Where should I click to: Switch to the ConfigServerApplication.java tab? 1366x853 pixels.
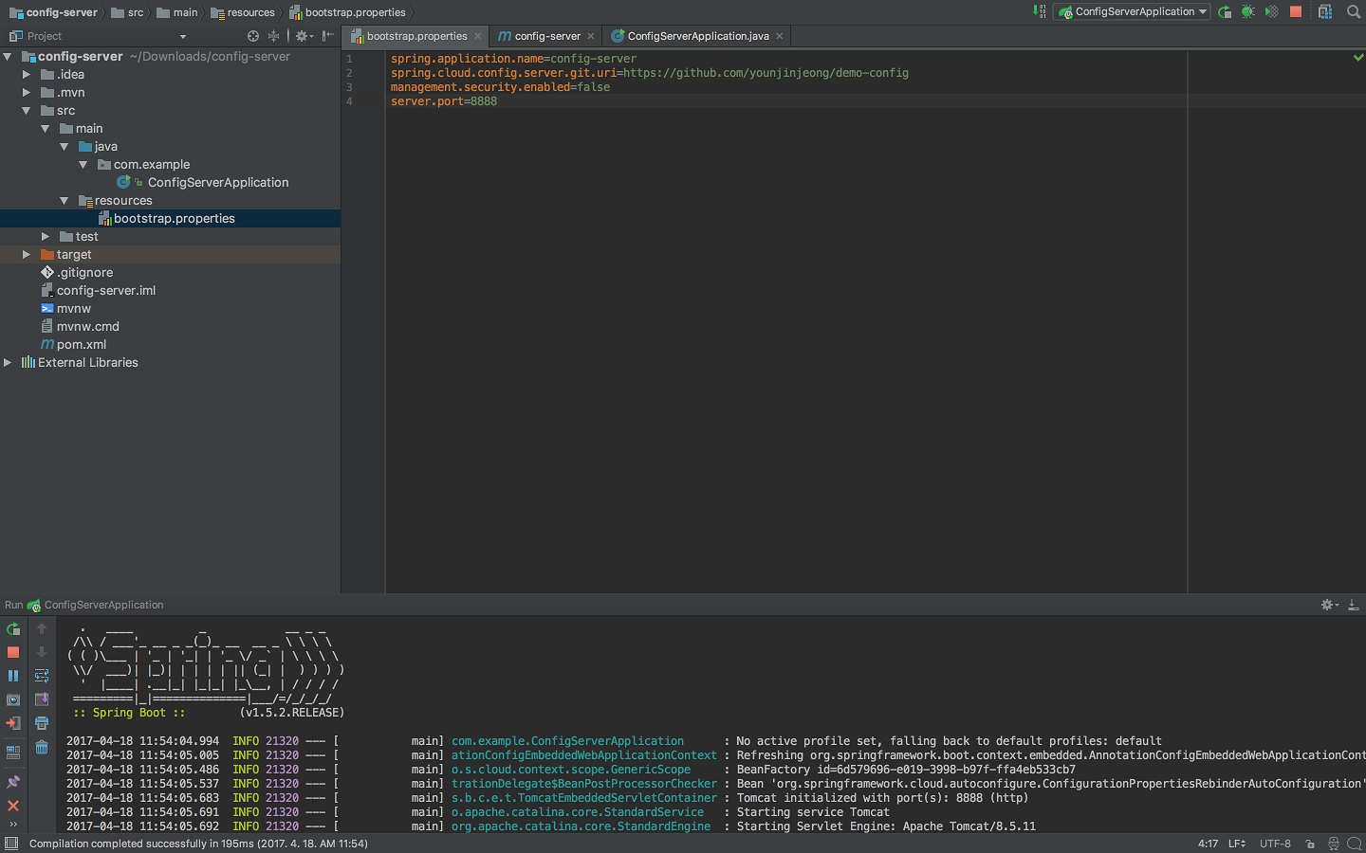pyautogui.click(x=697, y=36)
